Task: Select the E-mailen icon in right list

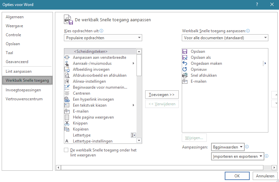Action: tap(185, 81)
